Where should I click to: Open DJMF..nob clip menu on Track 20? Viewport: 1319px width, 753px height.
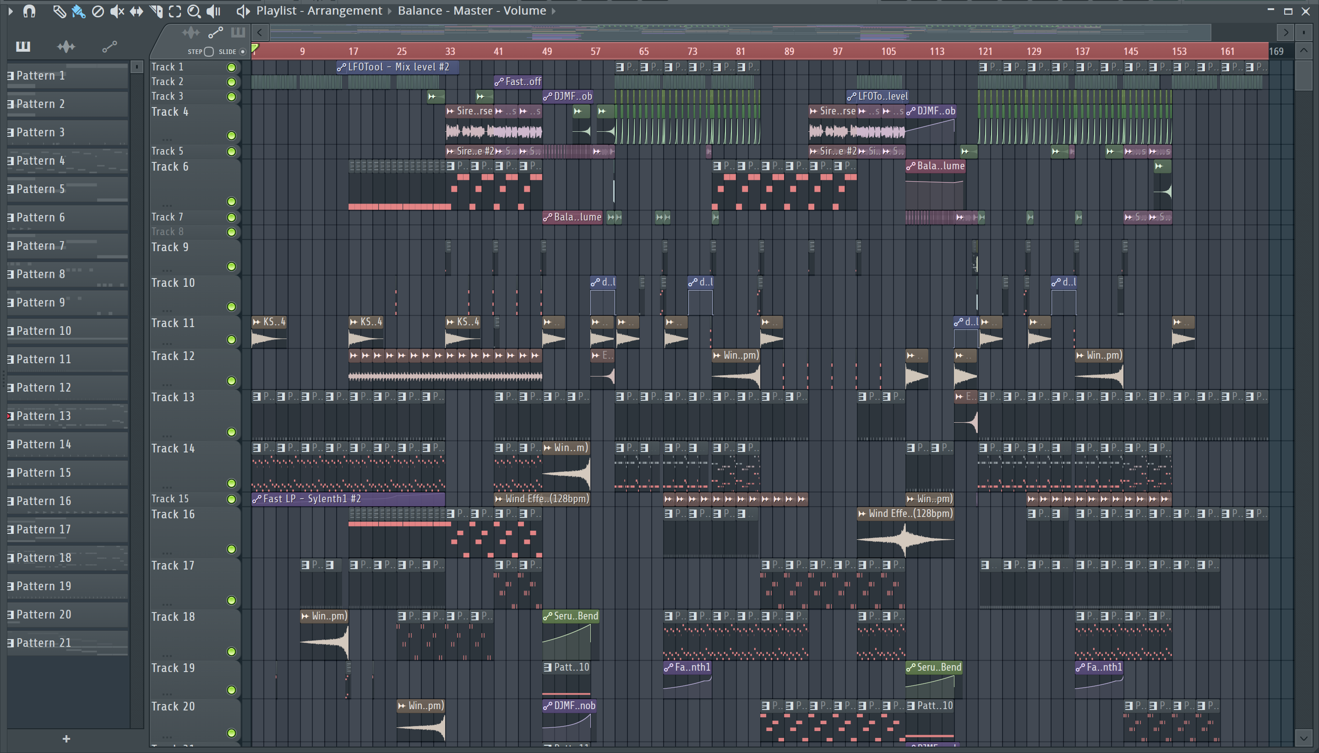pyautogui.click(x=548, y=706)
